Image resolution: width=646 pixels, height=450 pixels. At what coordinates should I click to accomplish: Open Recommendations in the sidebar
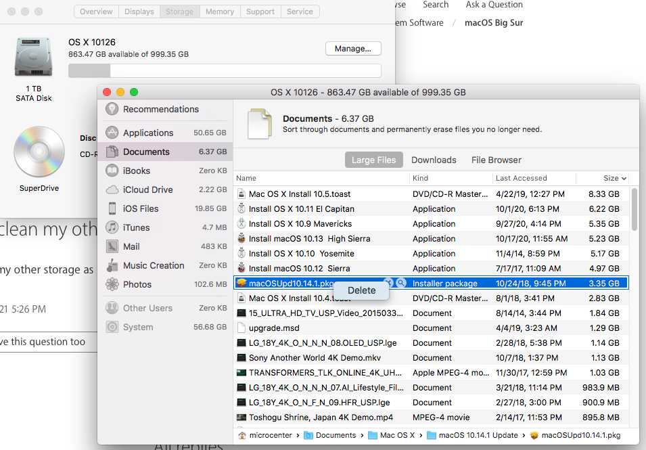point(161,109)
